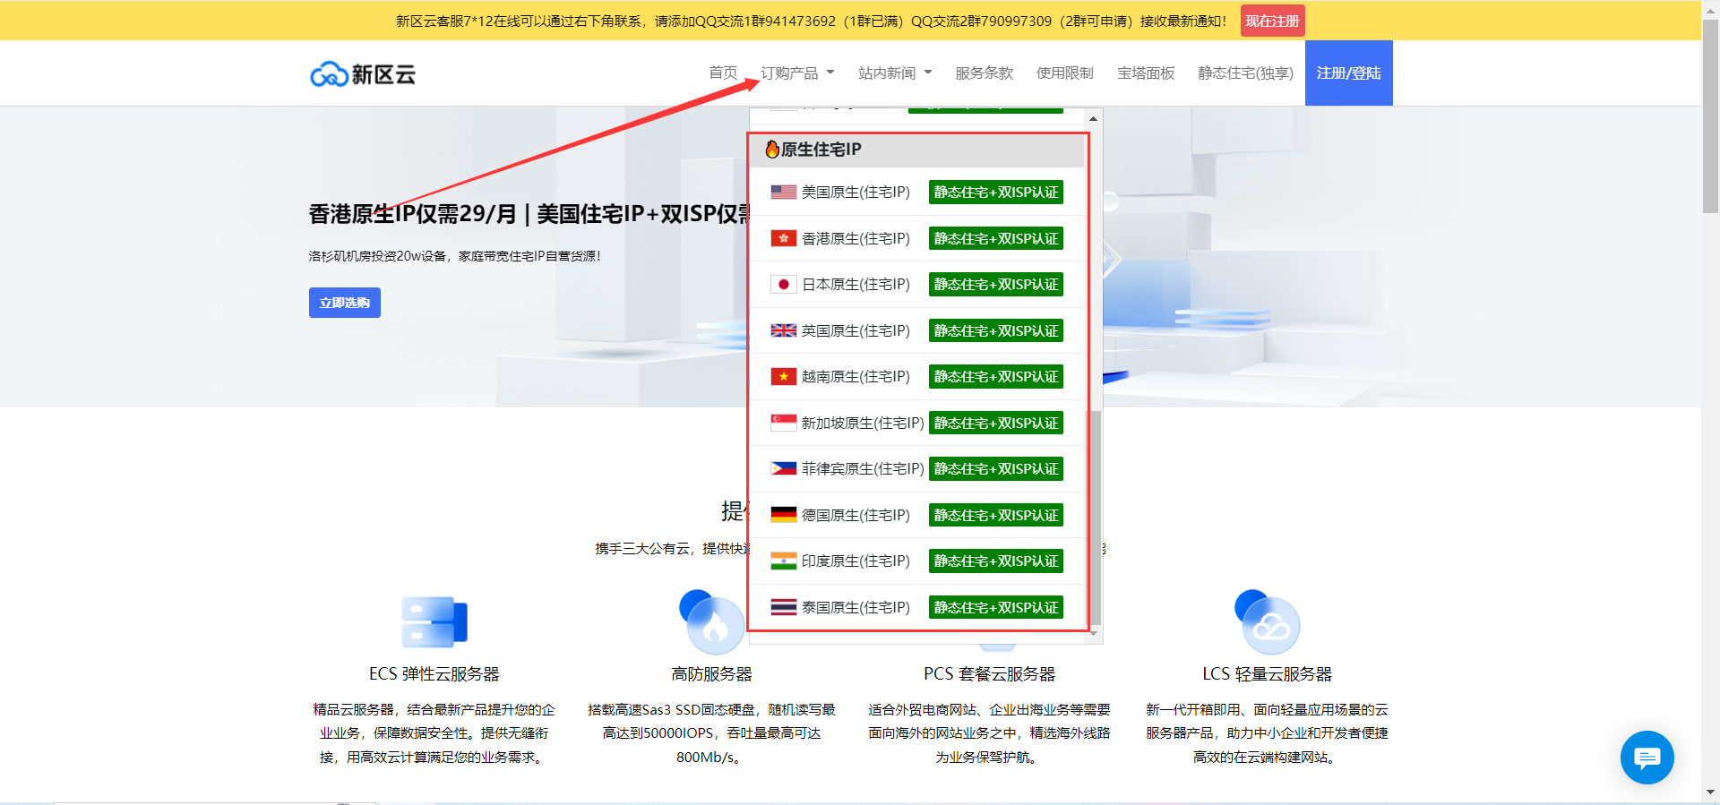The width and height of the screenshot is (1720, 805).
Task: Click the LCS 轻量云服务器 cloud icon
Action: 1267,621
